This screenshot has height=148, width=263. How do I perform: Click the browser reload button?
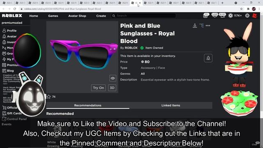(15, 9)
